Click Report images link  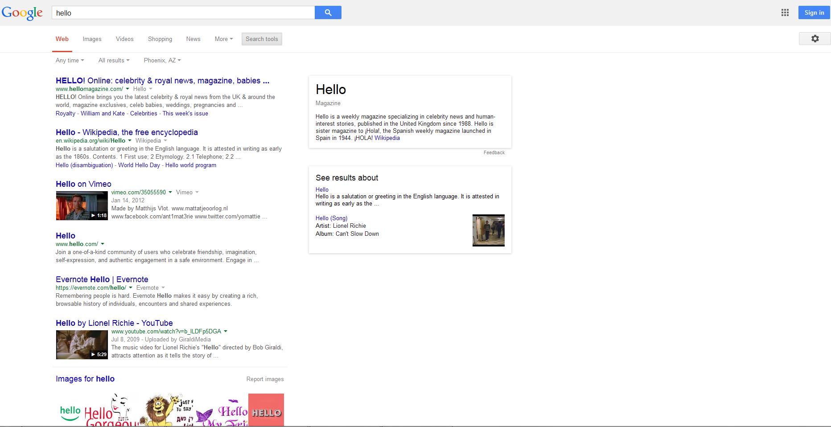[x=265, y=379]
